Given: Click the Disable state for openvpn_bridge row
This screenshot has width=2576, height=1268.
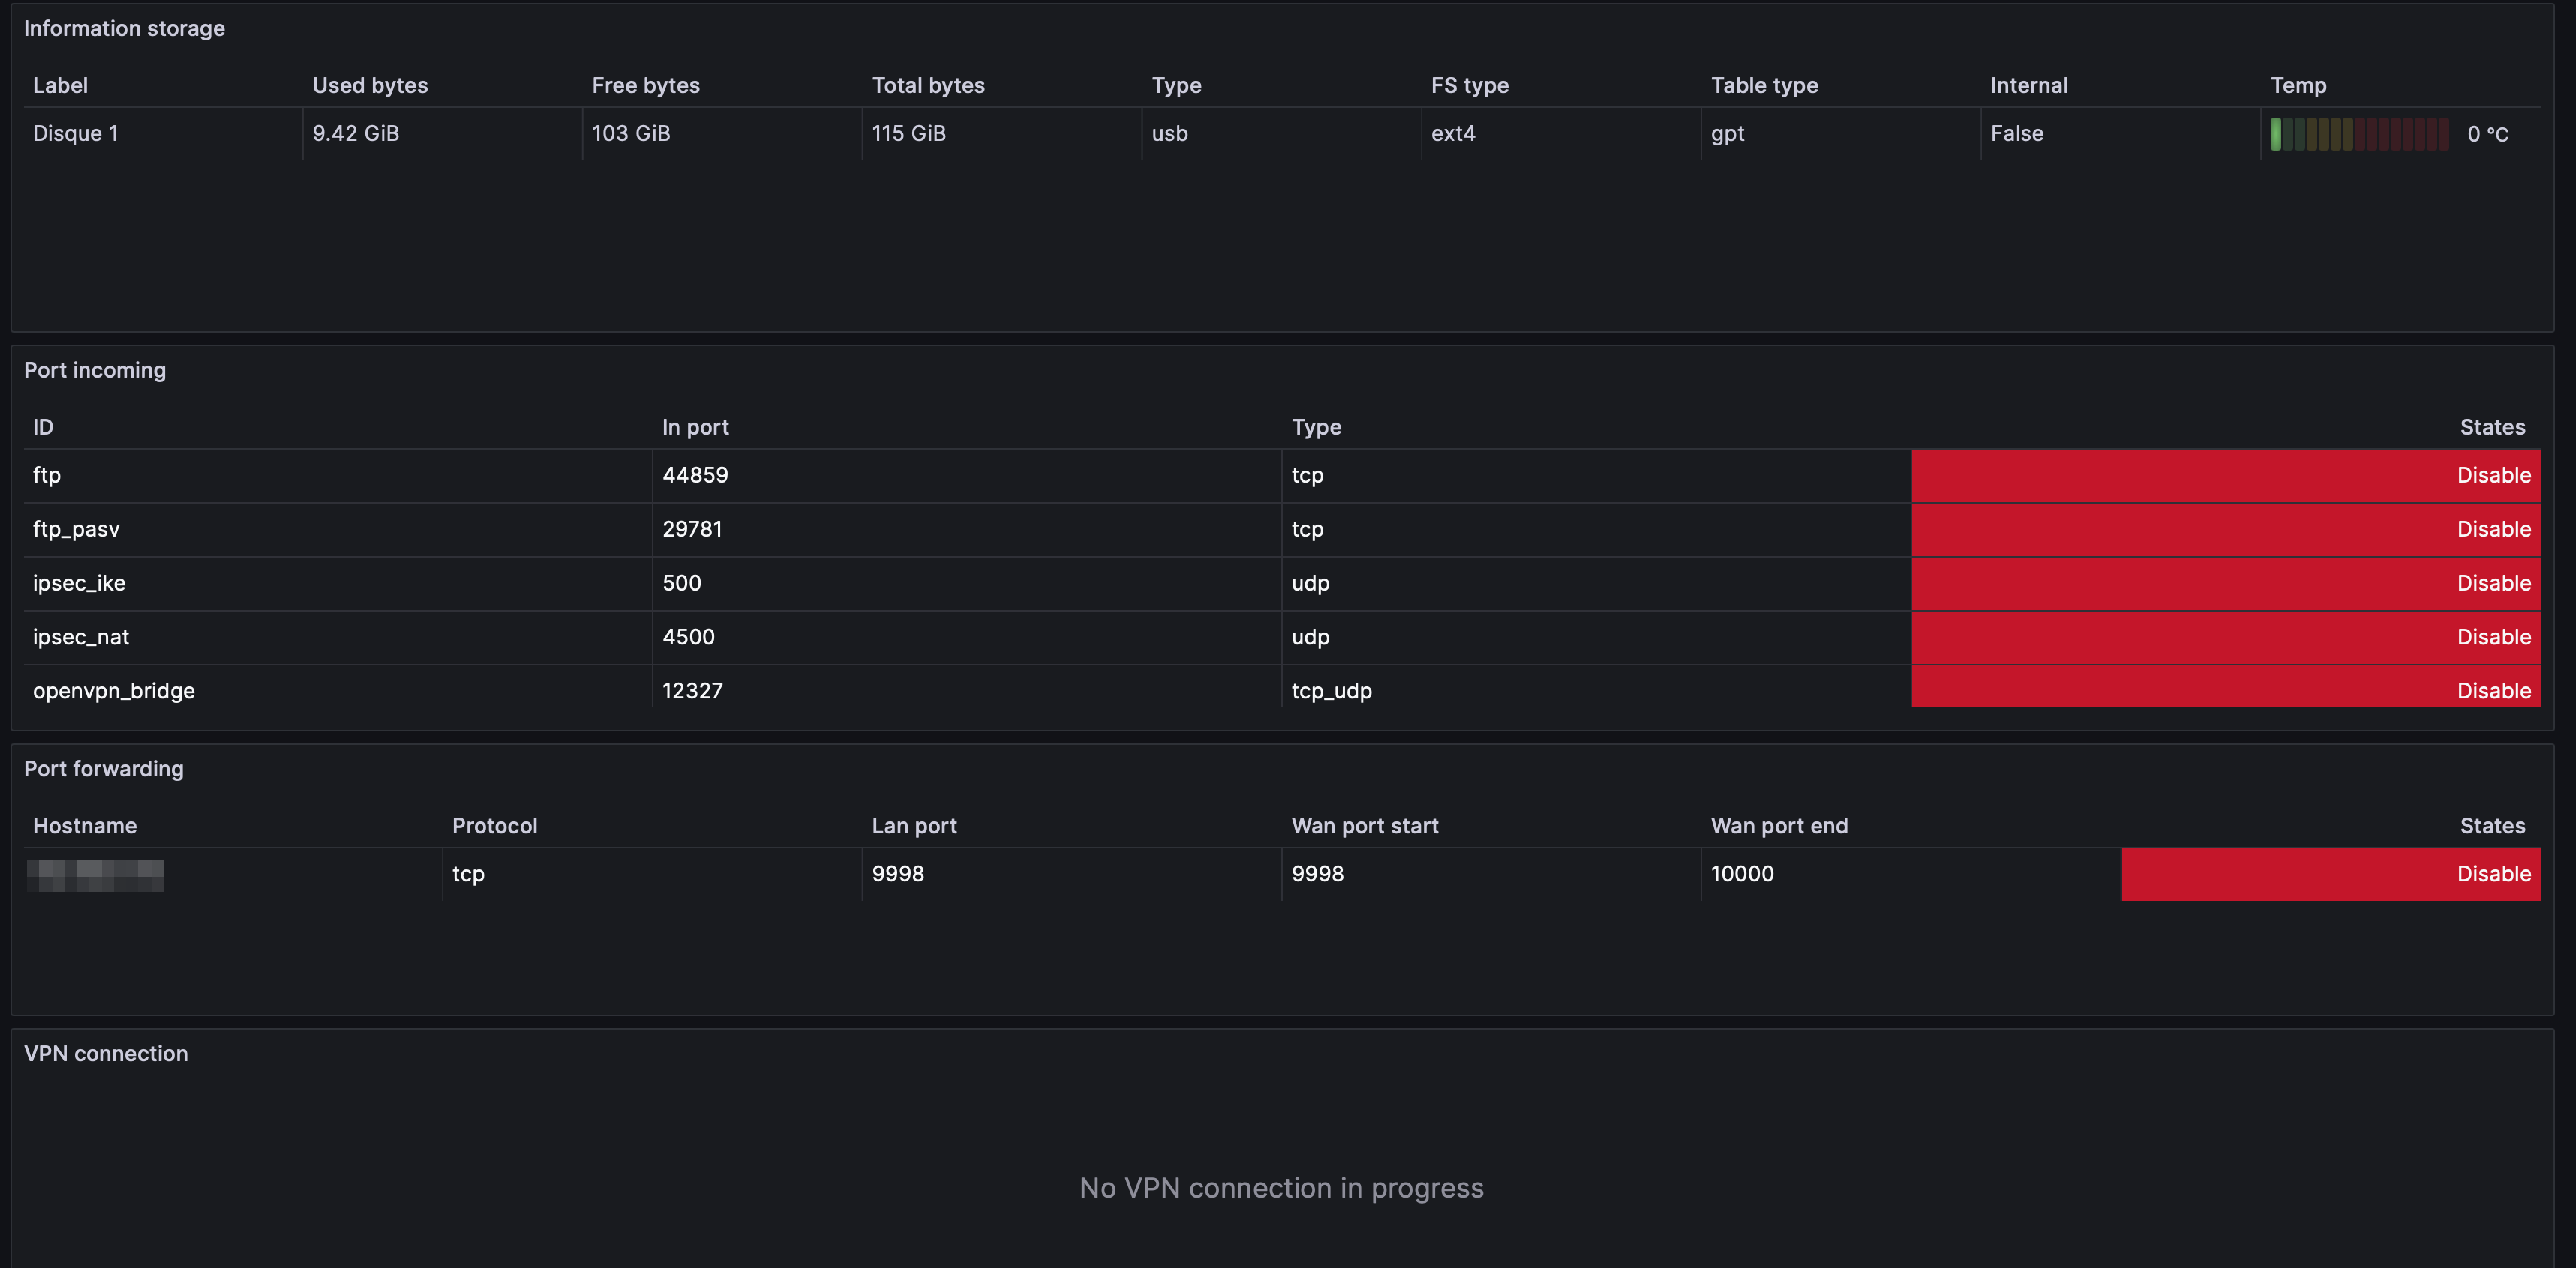Looking at the screenshot, I should tap(2225, 689).
